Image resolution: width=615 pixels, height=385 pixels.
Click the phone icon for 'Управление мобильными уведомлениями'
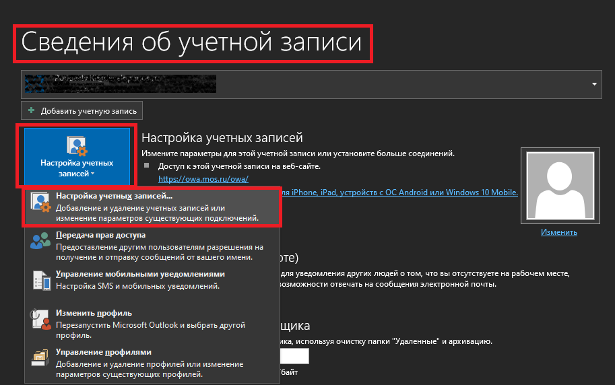(x=40, y=279)
